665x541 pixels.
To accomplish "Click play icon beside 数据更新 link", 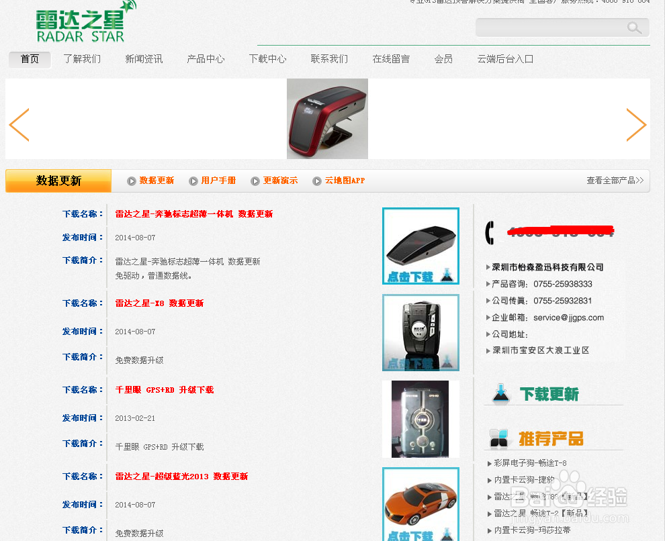I will pos(132,181).
